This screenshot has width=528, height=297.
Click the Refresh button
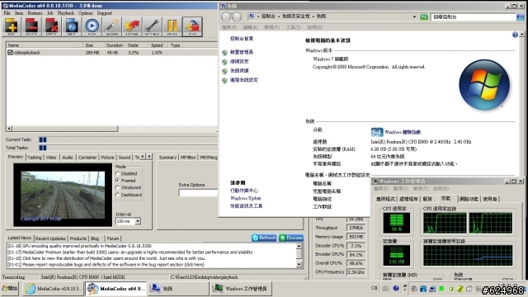click(264, 238)
